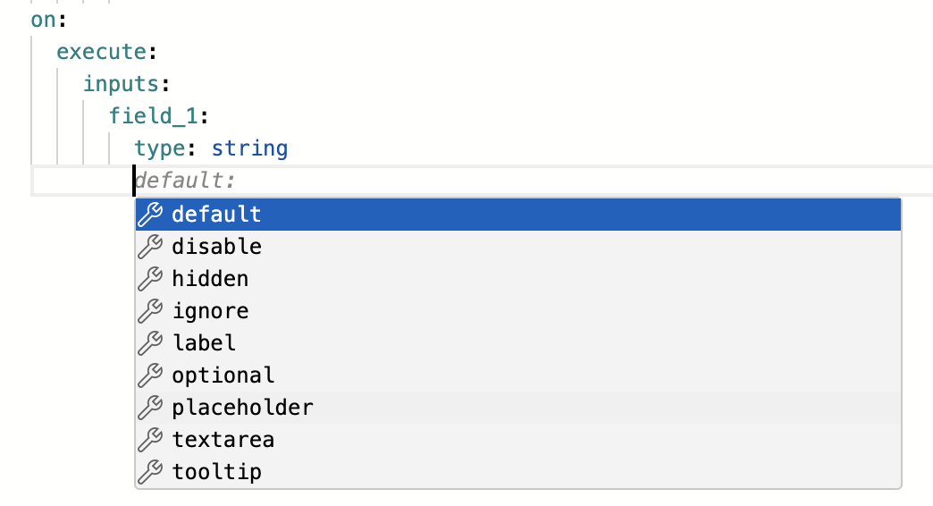Click the wrench icon beside placeholder
Image resolution: width=933 pixels, height=506 pixels.
pos(151,408)
